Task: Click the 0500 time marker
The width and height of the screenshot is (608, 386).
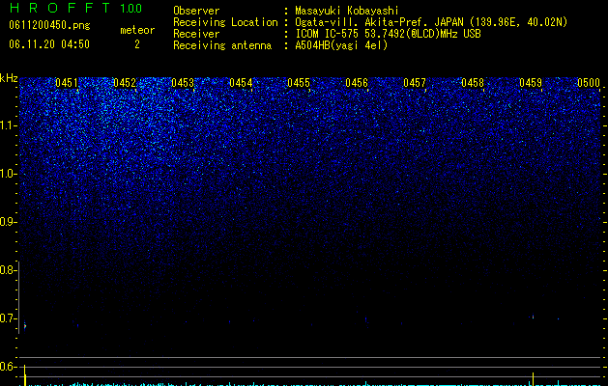Action: [589, 83]
